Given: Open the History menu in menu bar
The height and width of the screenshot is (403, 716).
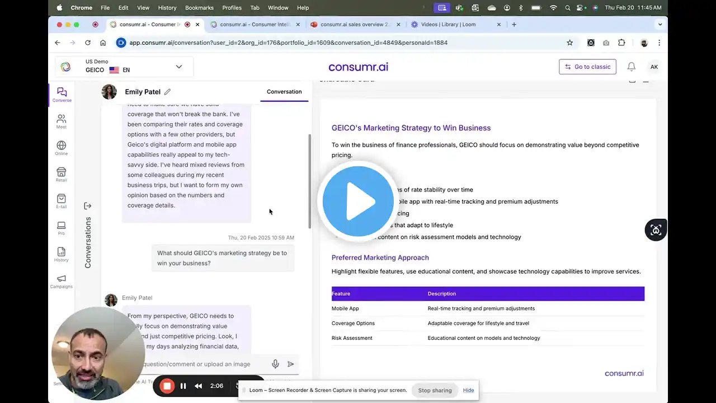Looking at the screenshot, I should tap(167, 8).
